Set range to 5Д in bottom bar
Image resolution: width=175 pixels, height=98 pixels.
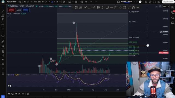tap(12, 94)
